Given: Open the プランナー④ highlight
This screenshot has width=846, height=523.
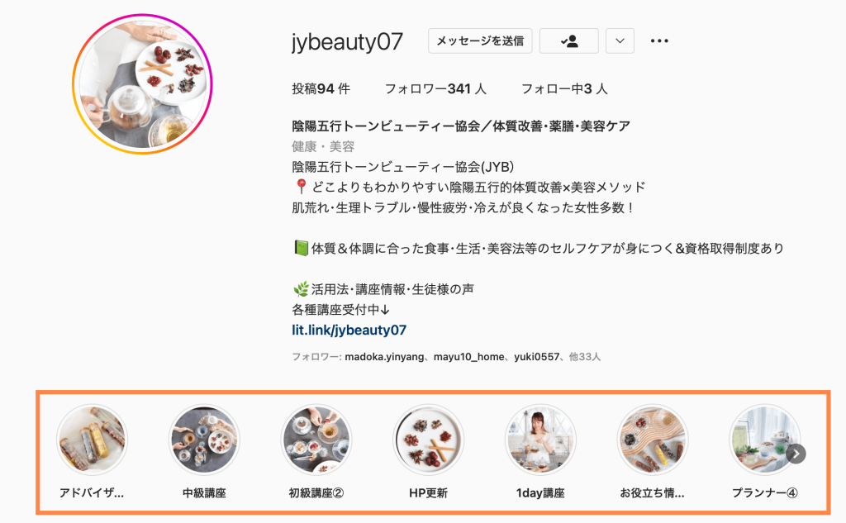Looking at the screenshot, I should point(764,440).
